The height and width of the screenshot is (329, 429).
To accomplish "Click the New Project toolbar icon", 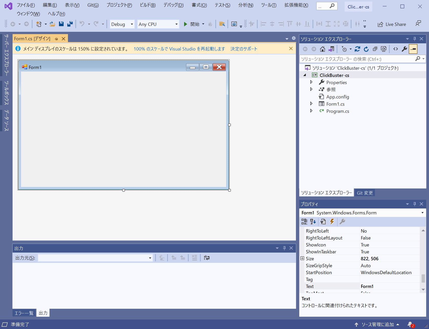I will click(39, 24).
